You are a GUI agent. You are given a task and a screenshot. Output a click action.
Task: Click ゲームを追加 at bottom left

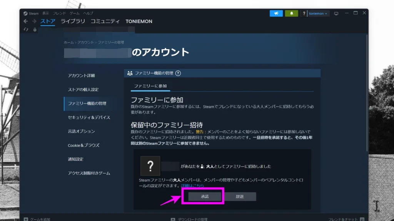tap(40, 219)
